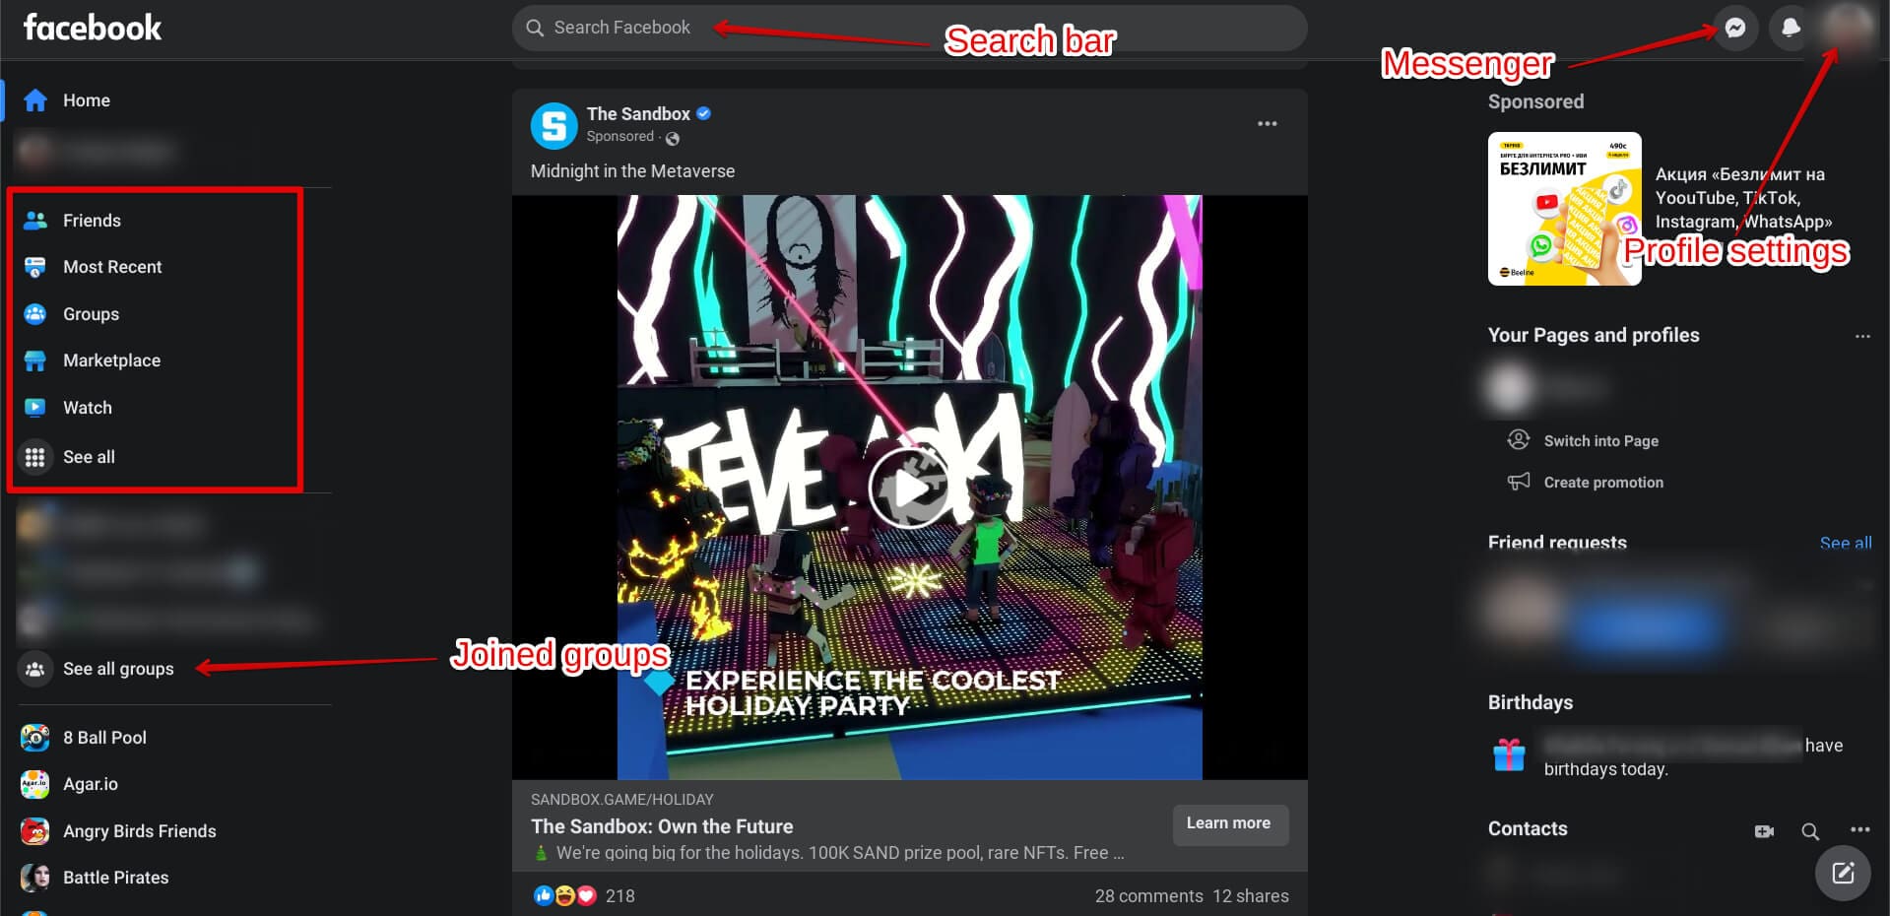Image resolution: width=1890 pixels, height=916 pixels.
Task: Click the Battle Pirates icon
Action: (x=35, y=878)
